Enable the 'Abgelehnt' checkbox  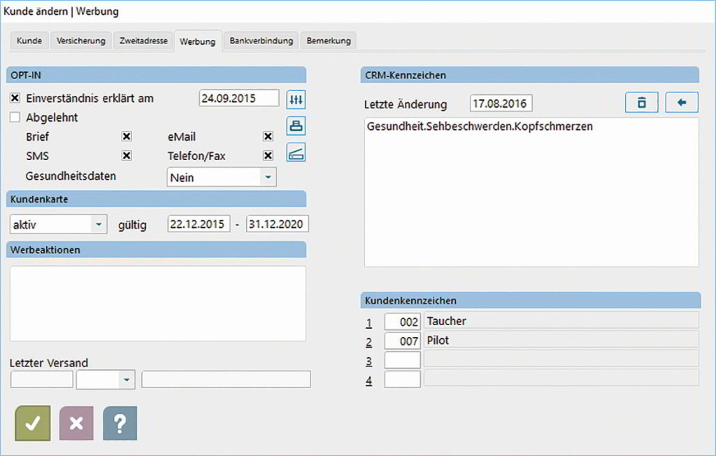(x=15, y=117)
